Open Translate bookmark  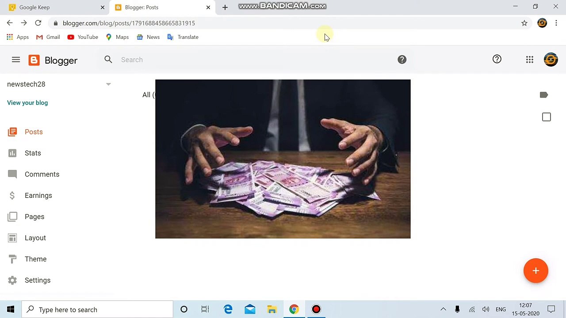[x=183, y=37]
